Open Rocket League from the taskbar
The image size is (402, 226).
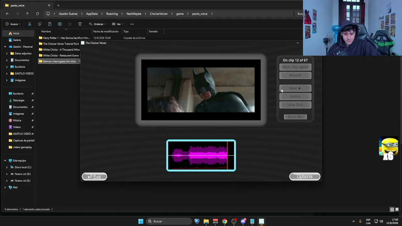coord(197,221)
